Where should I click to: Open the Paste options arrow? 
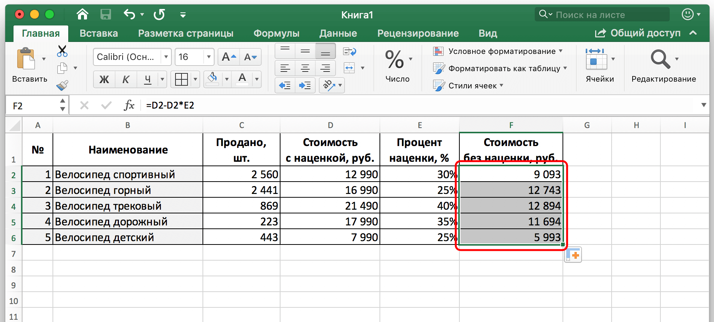click(44, 59)
